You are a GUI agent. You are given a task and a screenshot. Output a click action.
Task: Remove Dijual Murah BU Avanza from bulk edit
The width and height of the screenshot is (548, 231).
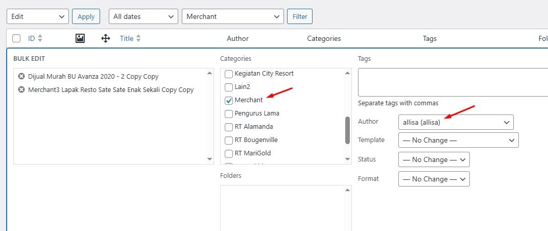tap(21, 77)
